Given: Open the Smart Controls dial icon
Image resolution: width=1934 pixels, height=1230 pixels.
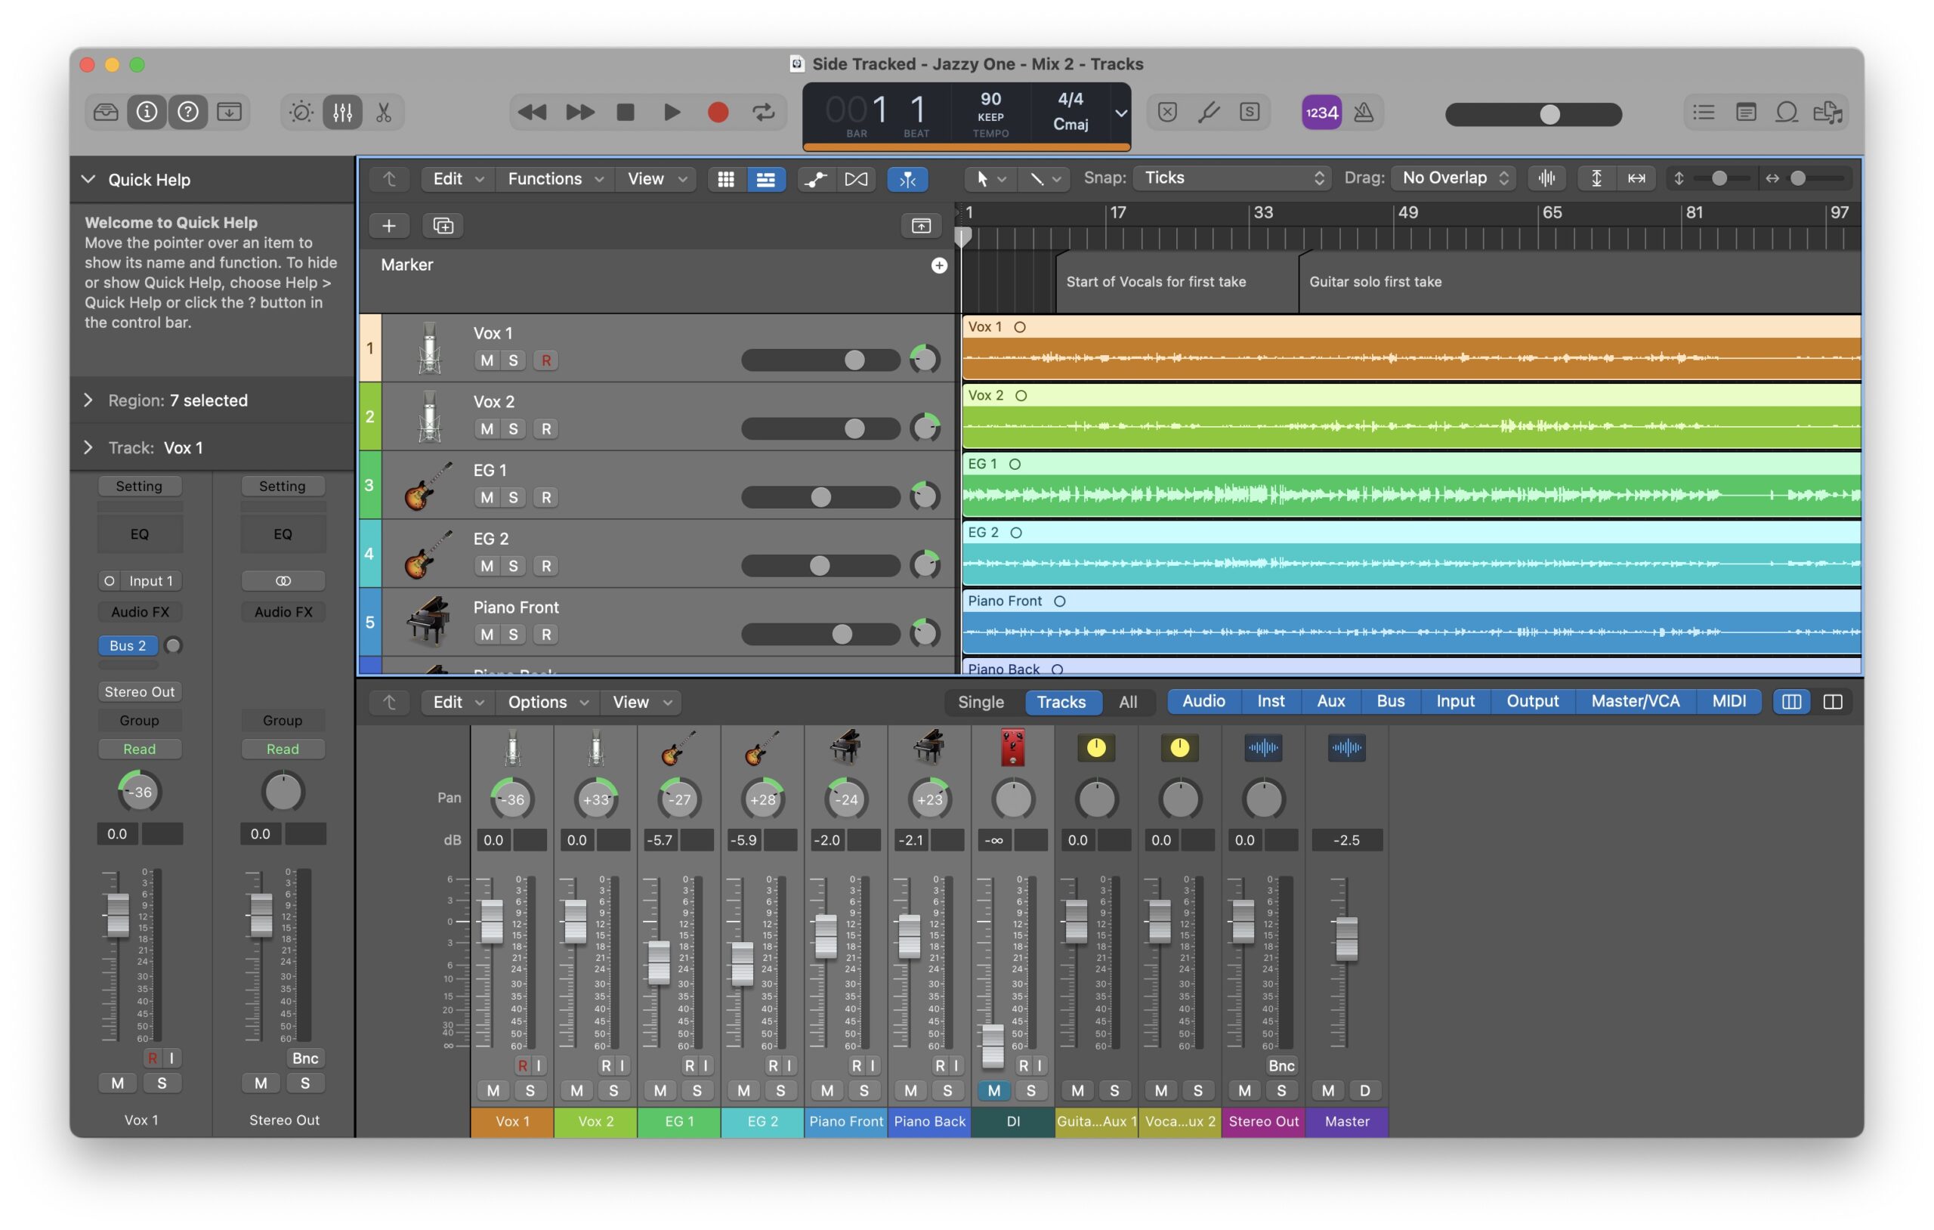Looking at the screenshot, I should pyautogui.click(x=301, y=113).
